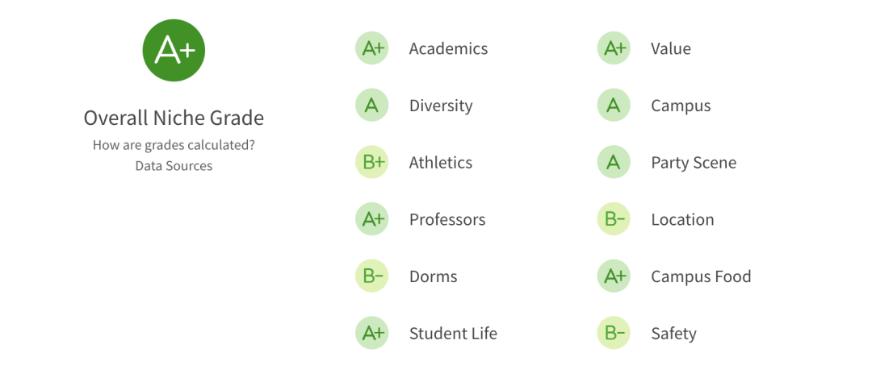Screen dimensions: 872x378
Task: Click the Student Life A+ grade badge
Action: tap(372, 334)
